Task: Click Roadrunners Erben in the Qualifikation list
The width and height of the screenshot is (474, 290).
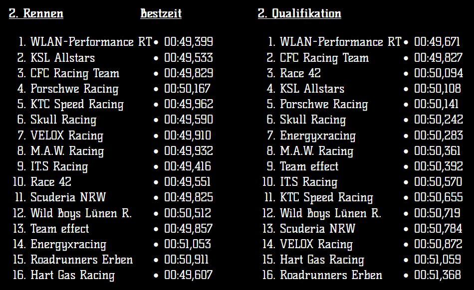Action: (331, 275)
